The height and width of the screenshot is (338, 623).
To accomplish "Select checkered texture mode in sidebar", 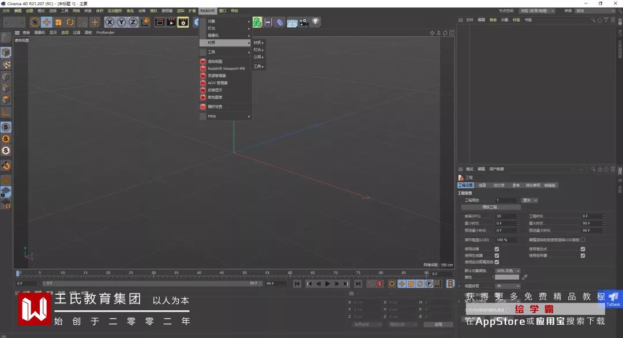I will (x=6, y=65).
